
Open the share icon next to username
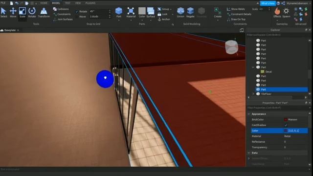coord(283,3)
